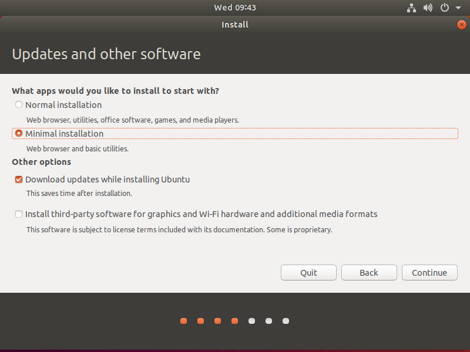The width and height of the screenshot is (470, 352).
Task: Uncheck Download updates while installing Ubuntu
Action: (19, 180)
